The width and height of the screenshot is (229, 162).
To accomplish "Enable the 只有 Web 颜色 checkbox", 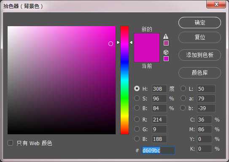I will click(11, 143).
